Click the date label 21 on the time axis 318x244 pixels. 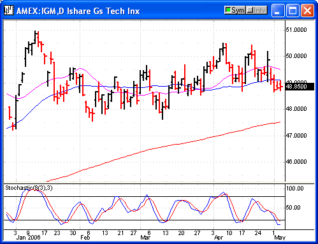120,233
